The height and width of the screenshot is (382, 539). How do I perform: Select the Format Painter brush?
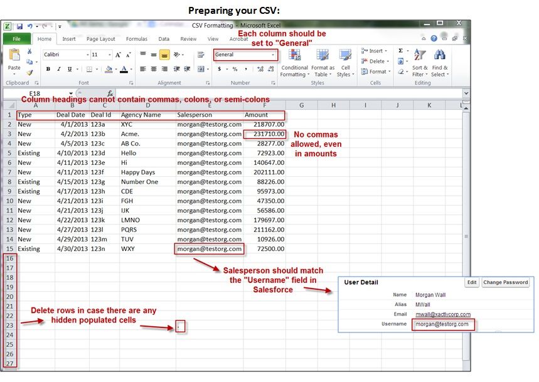(29, 73)
